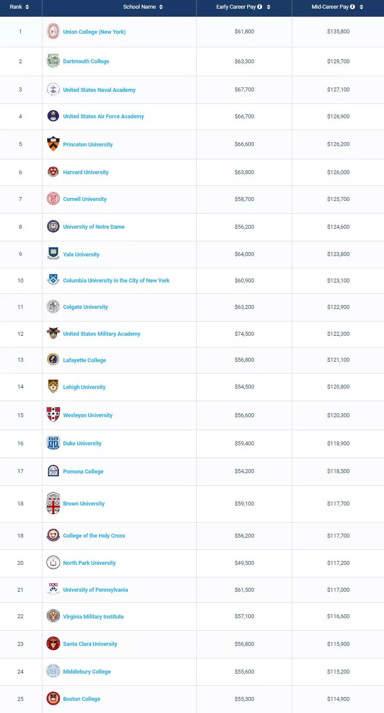This screenshot has height=713, width=384.
Task: Visit the Santa Clara University page
Action: [90, 644]
